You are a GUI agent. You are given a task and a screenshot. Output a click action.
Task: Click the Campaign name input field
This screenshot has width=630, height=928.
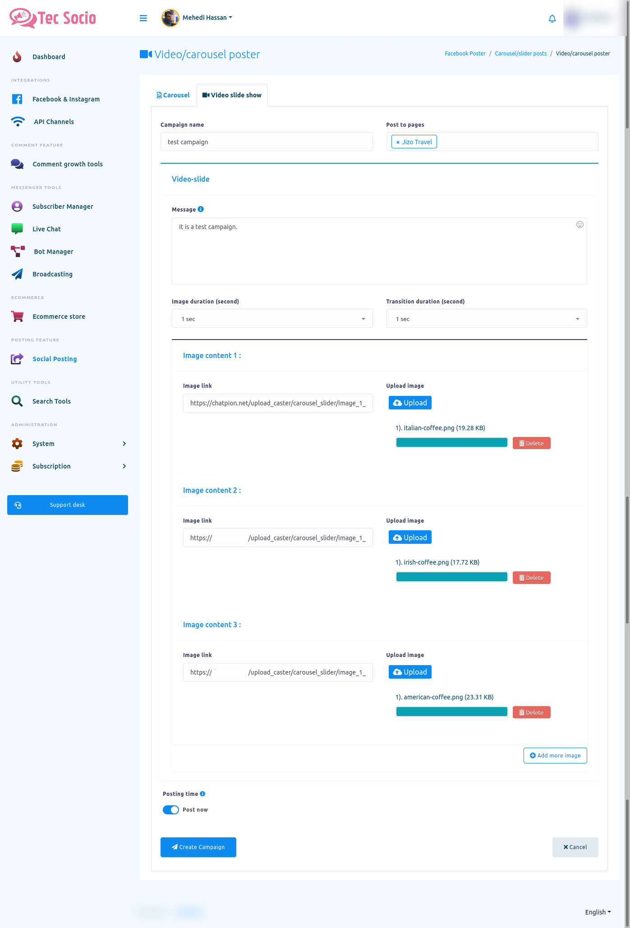pos(266,142)
